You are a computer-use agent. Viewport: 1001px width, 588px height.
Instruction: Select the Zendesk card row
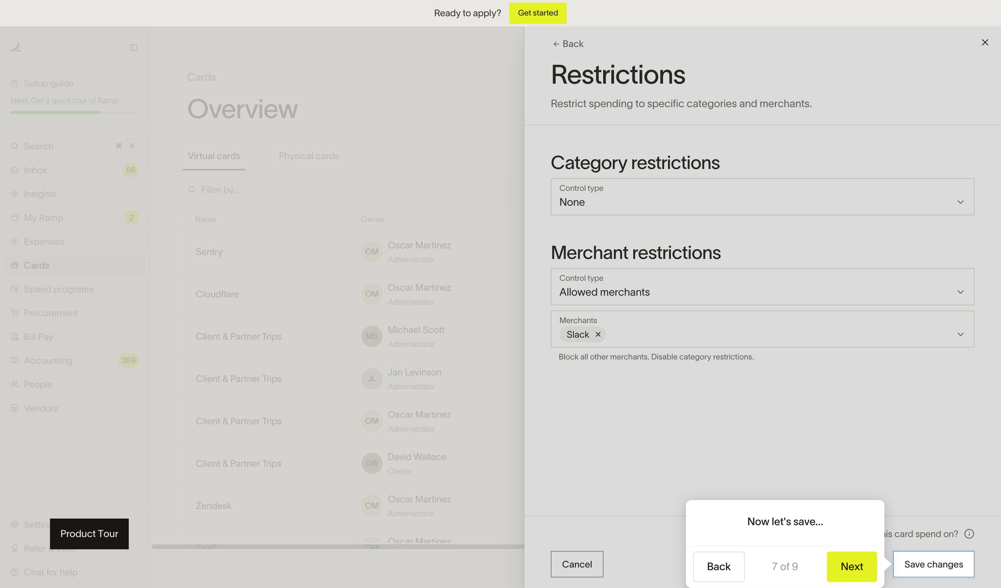click(337, 505)
